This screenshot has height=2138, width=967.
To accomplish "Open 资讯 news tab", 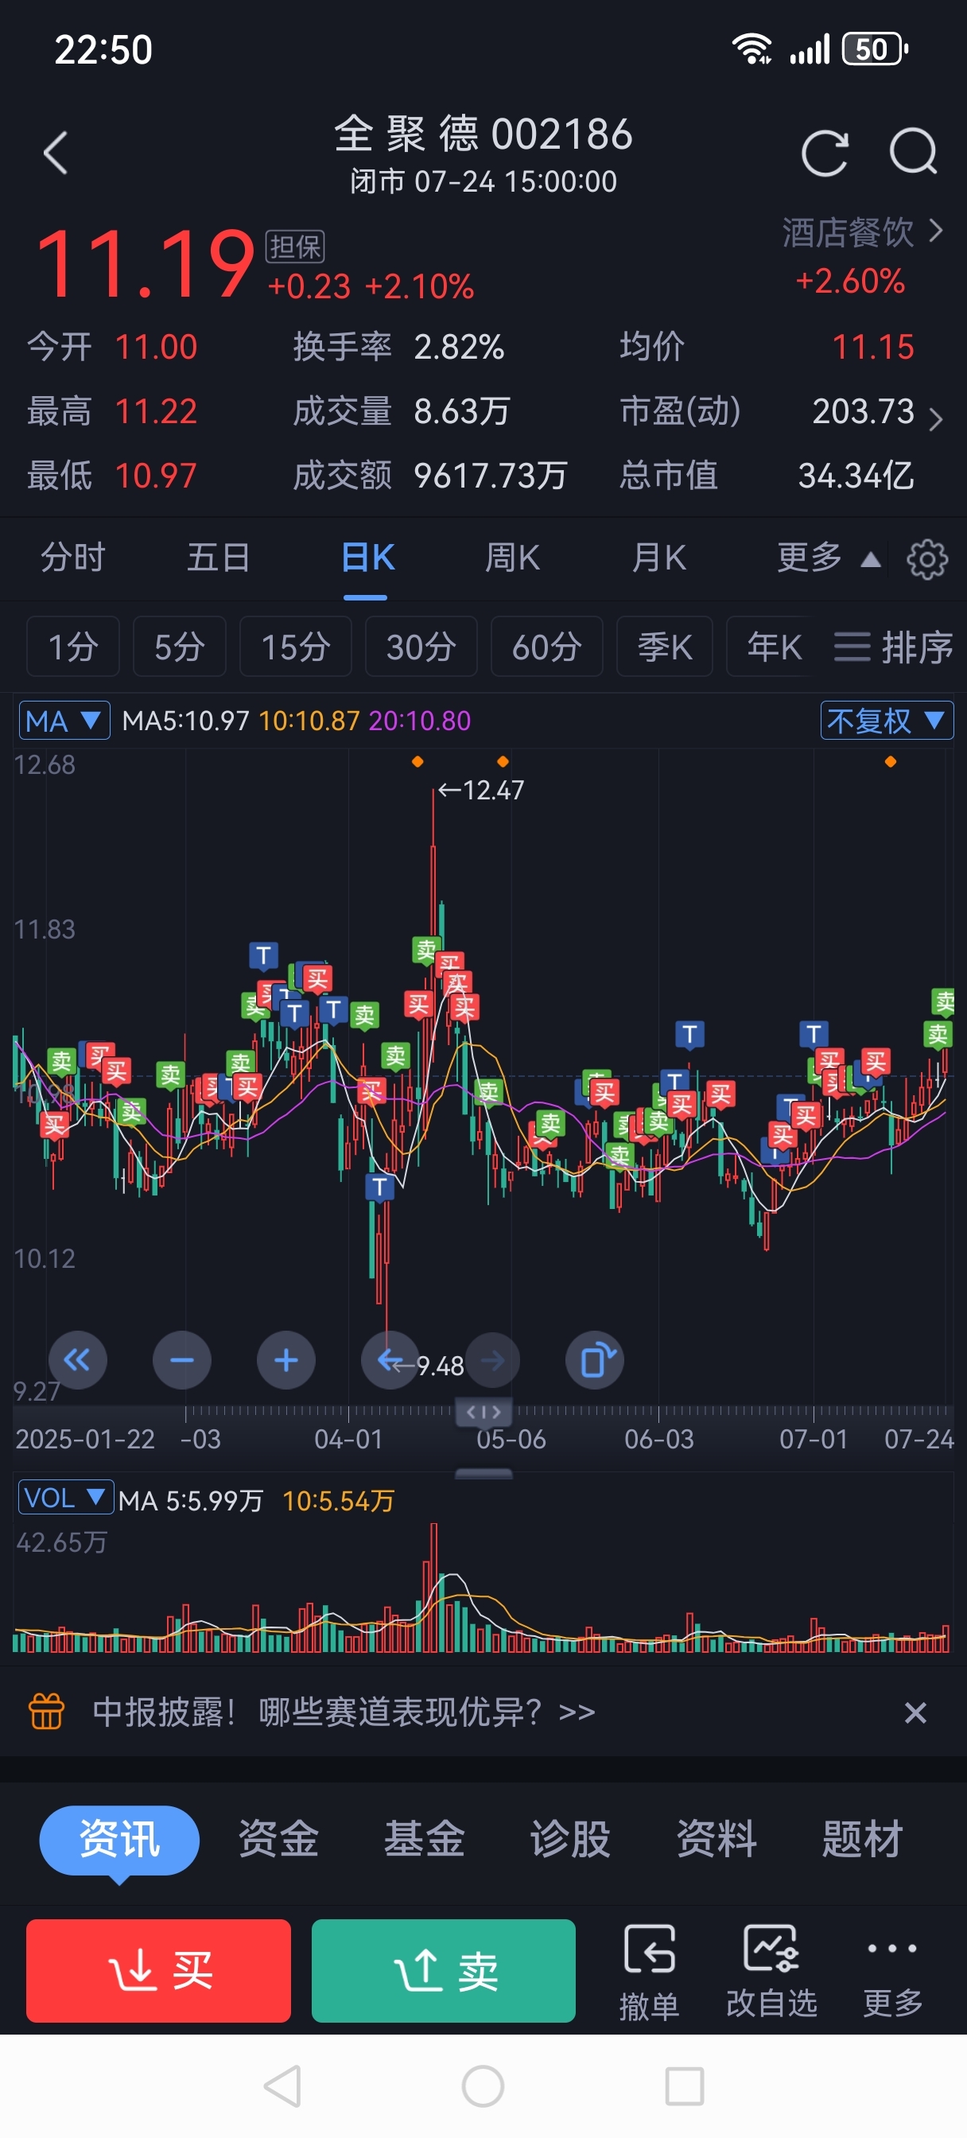I will click(x=119, y=1839).
